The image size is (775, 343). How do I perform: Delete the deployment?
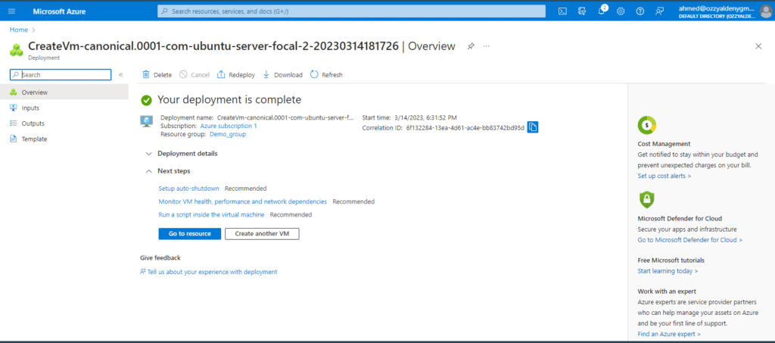point(157,75)
